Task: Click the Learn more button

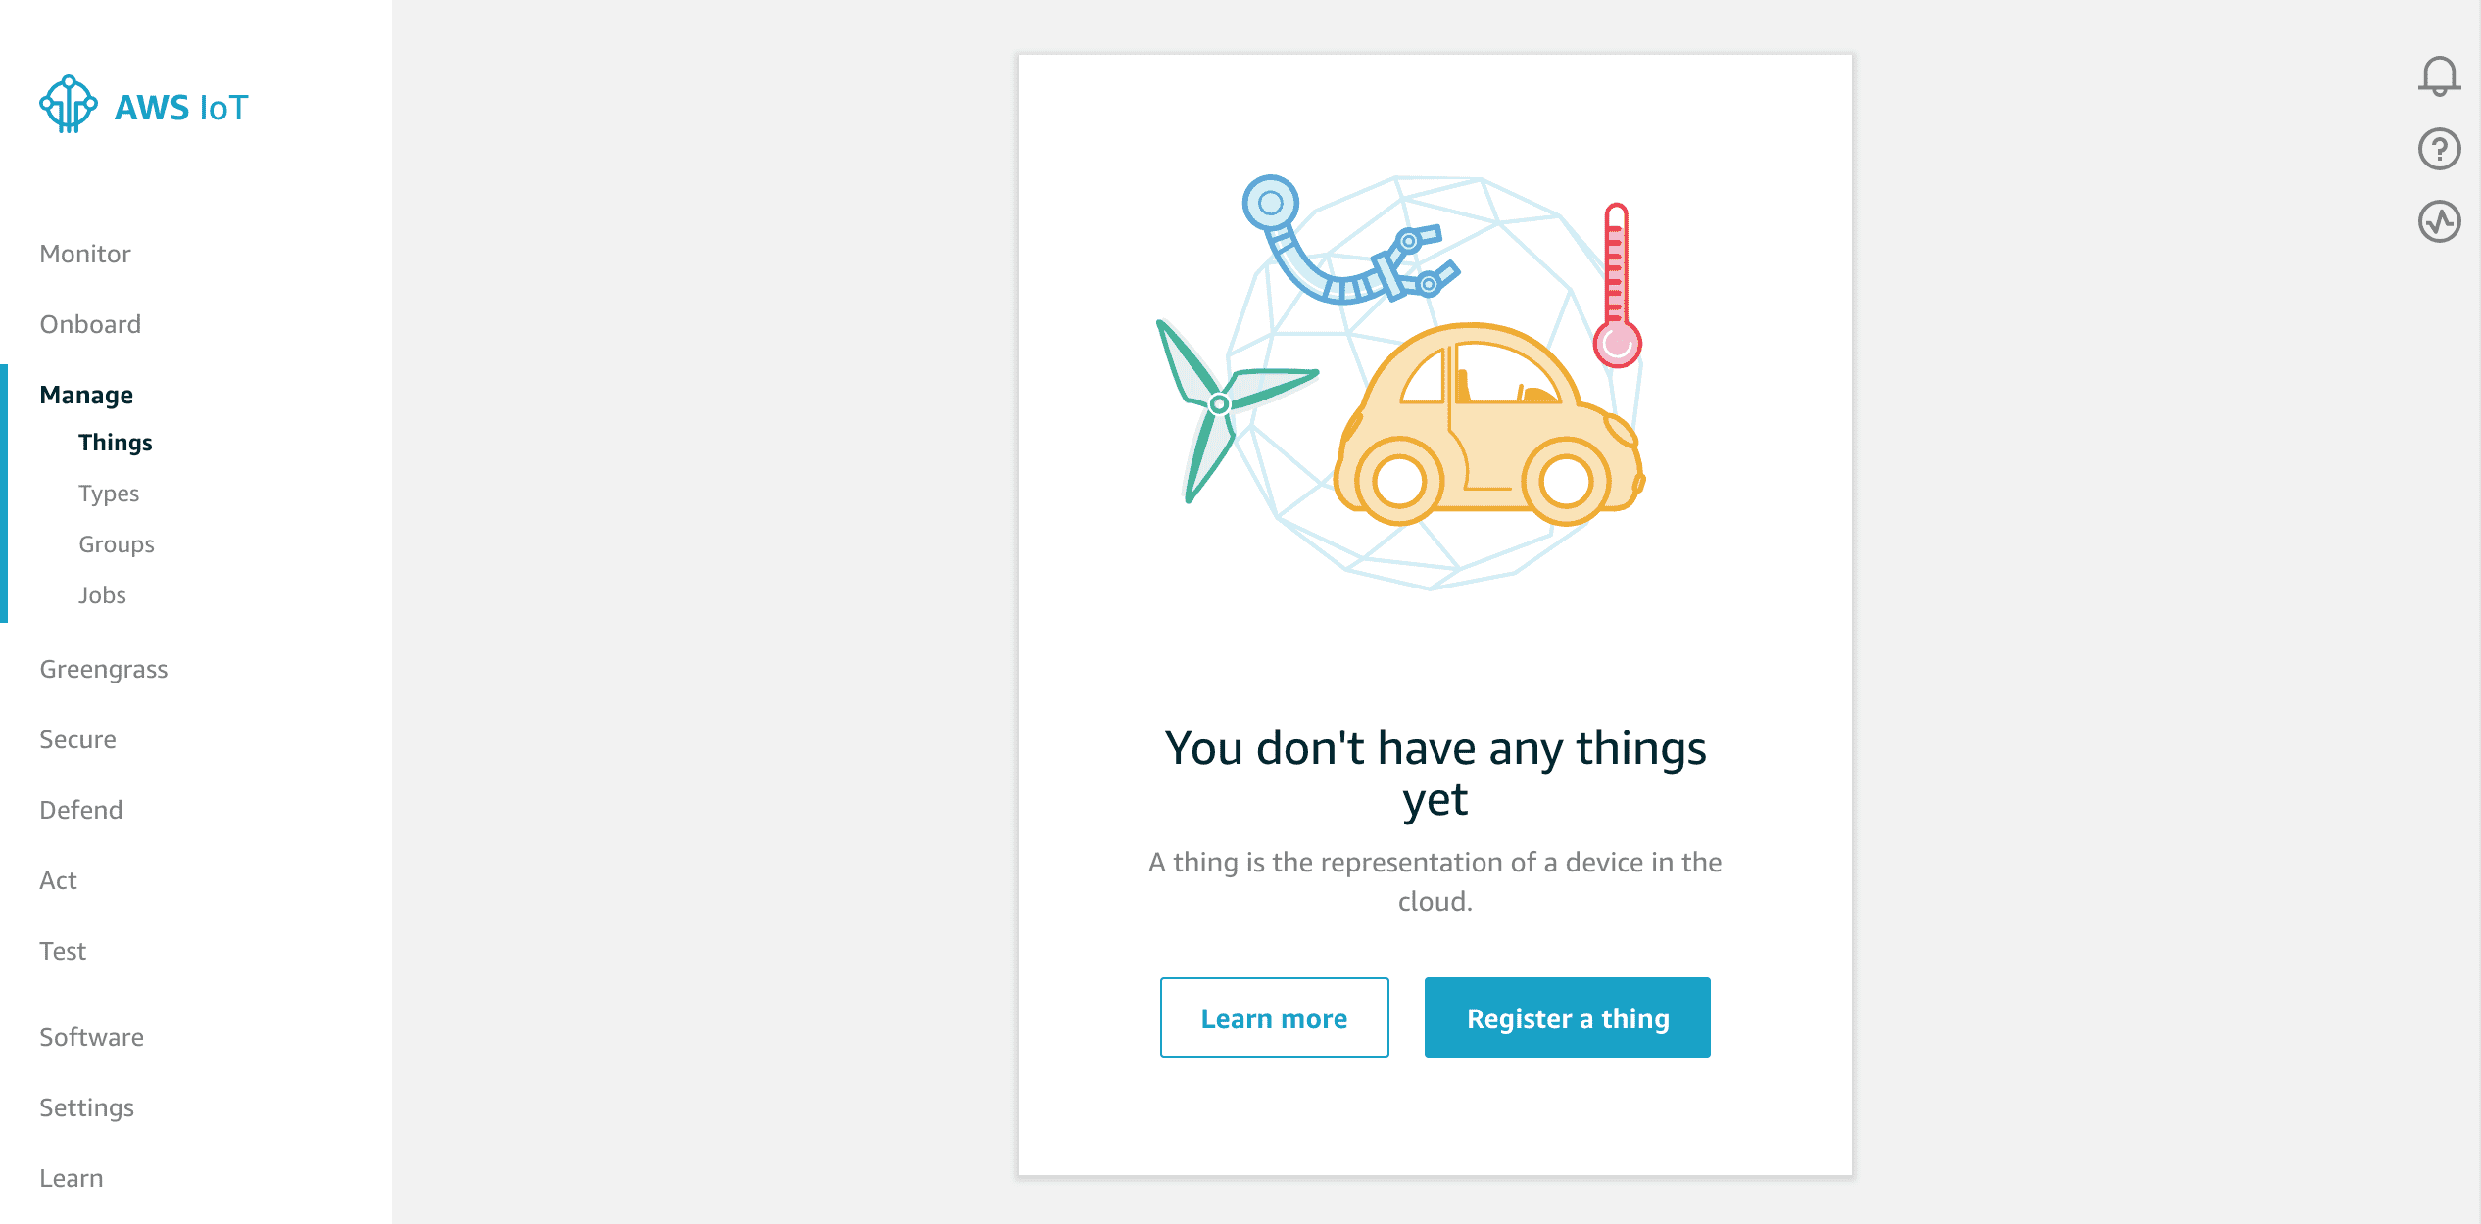Action: point(1274,1018)
